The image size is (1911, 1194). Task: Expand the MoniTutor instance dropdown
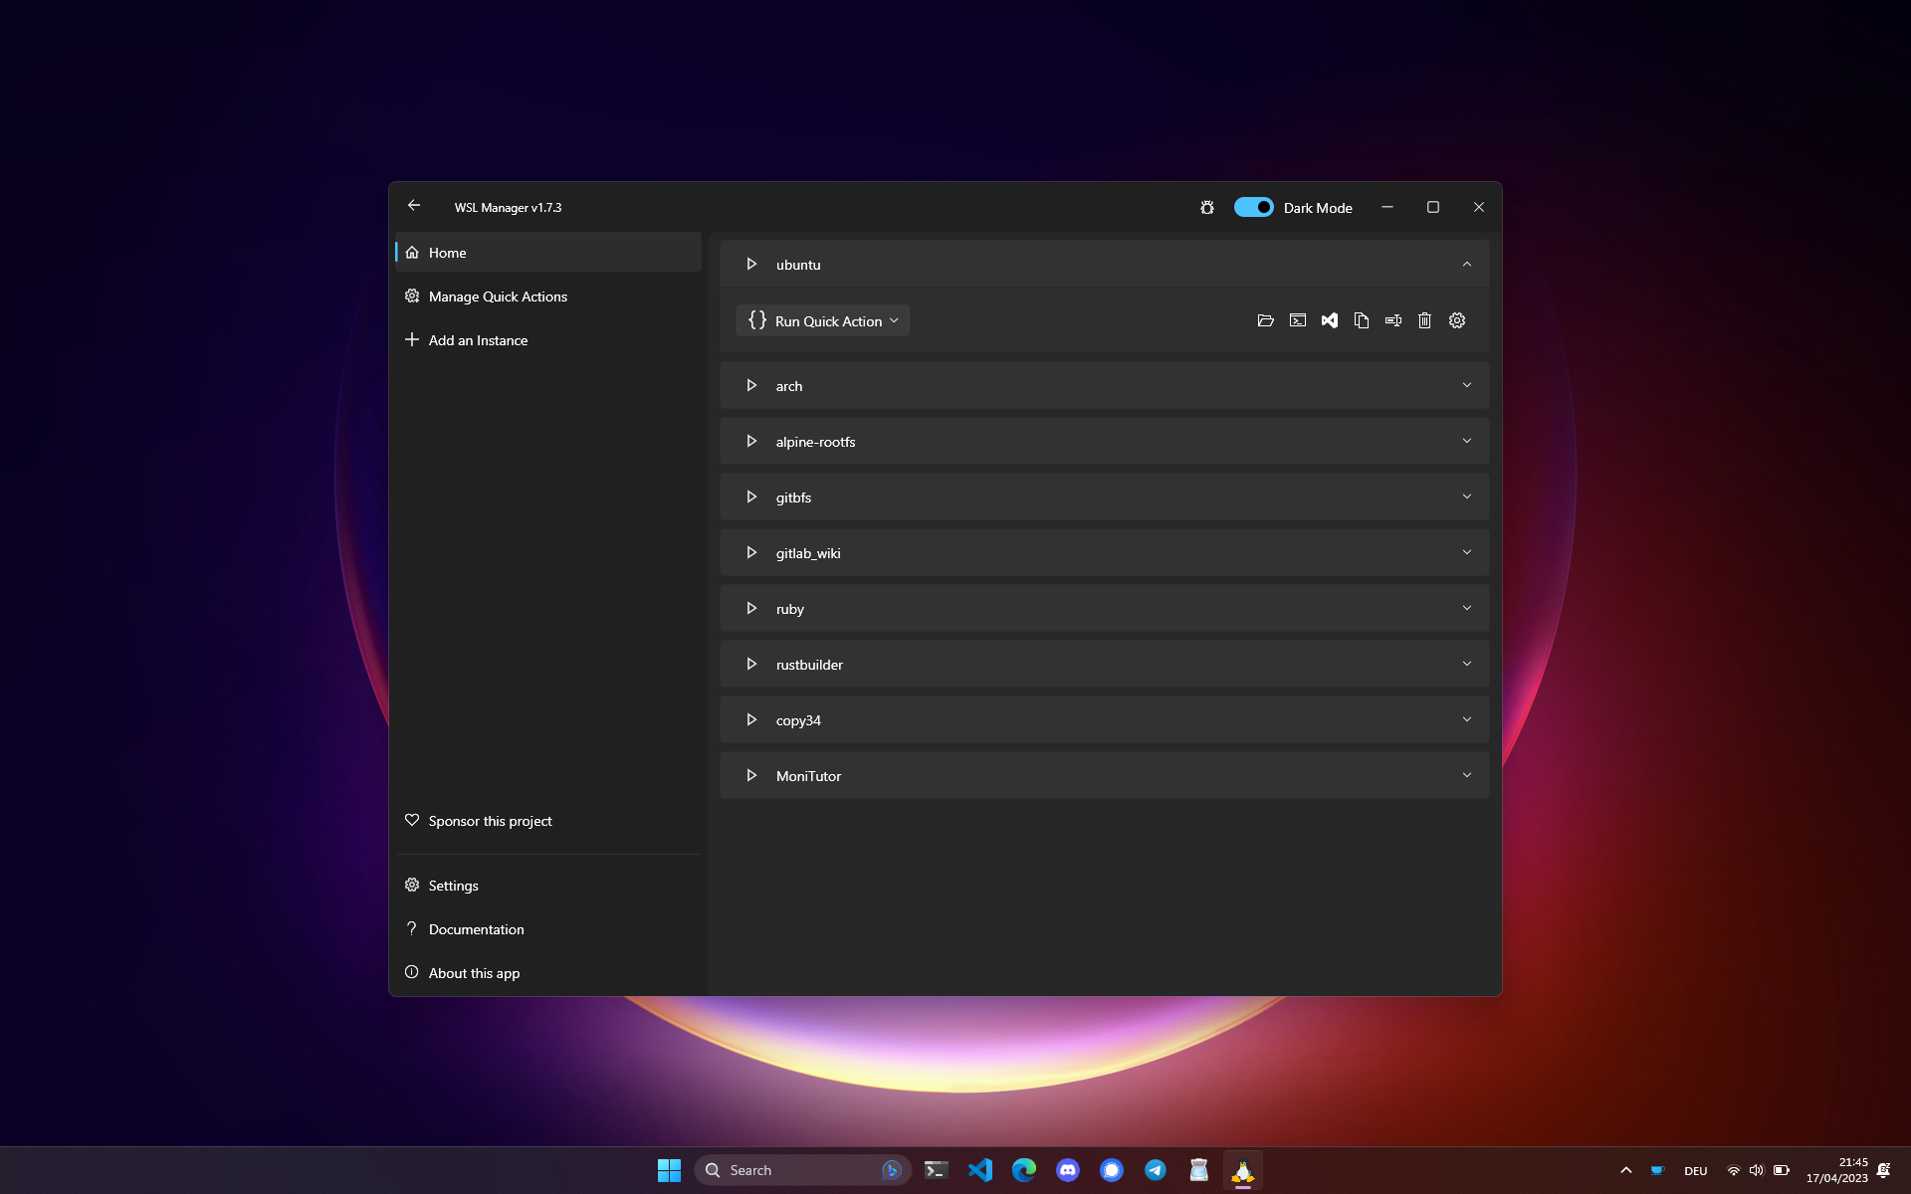[x=1467, y=774]
